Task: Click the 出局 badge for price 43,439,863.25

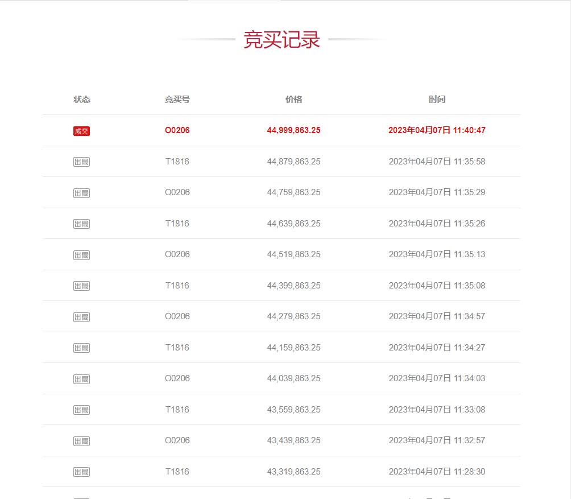Action: [x=81, y=441]
